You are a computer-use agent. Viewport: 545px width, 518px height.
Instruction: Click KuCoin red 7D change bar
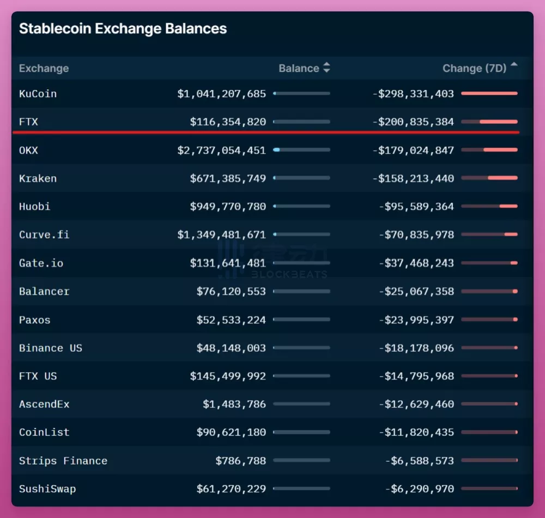(x=489, y=93)
